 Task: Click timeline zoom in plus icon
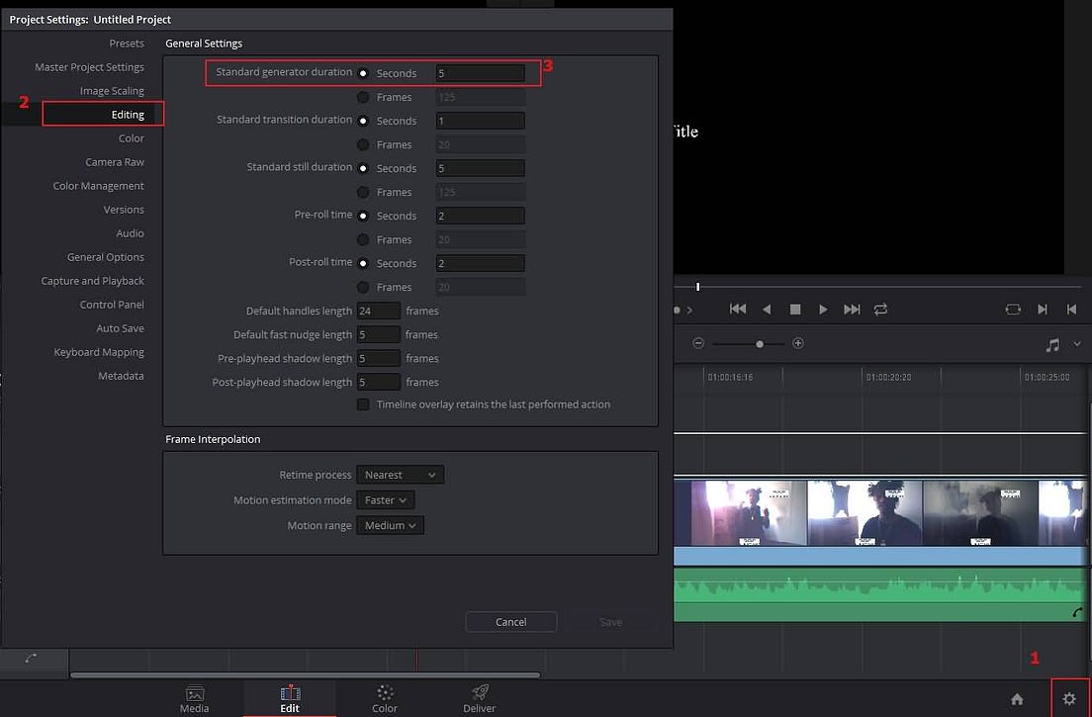pos(798,343)
